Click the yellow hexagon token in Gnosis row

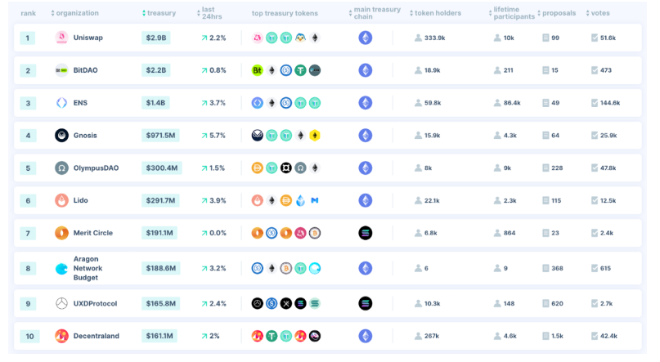pos(314,136)
